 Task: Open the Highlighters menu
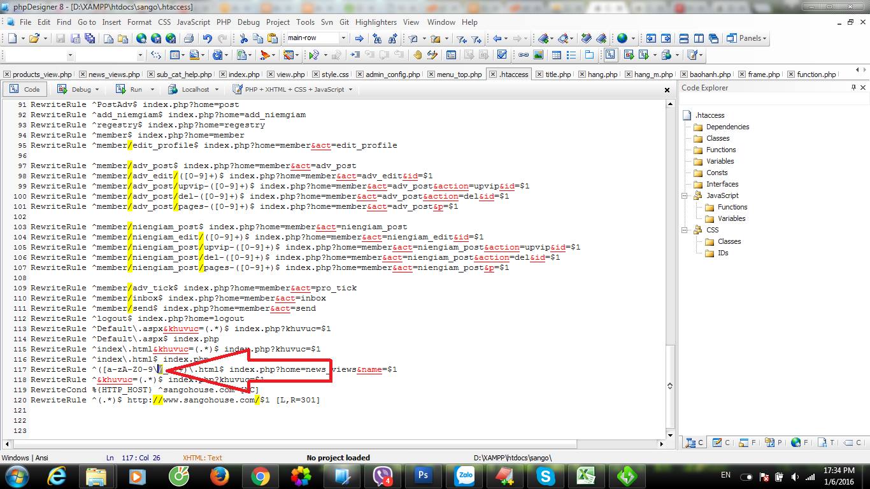tap(376, 22)
